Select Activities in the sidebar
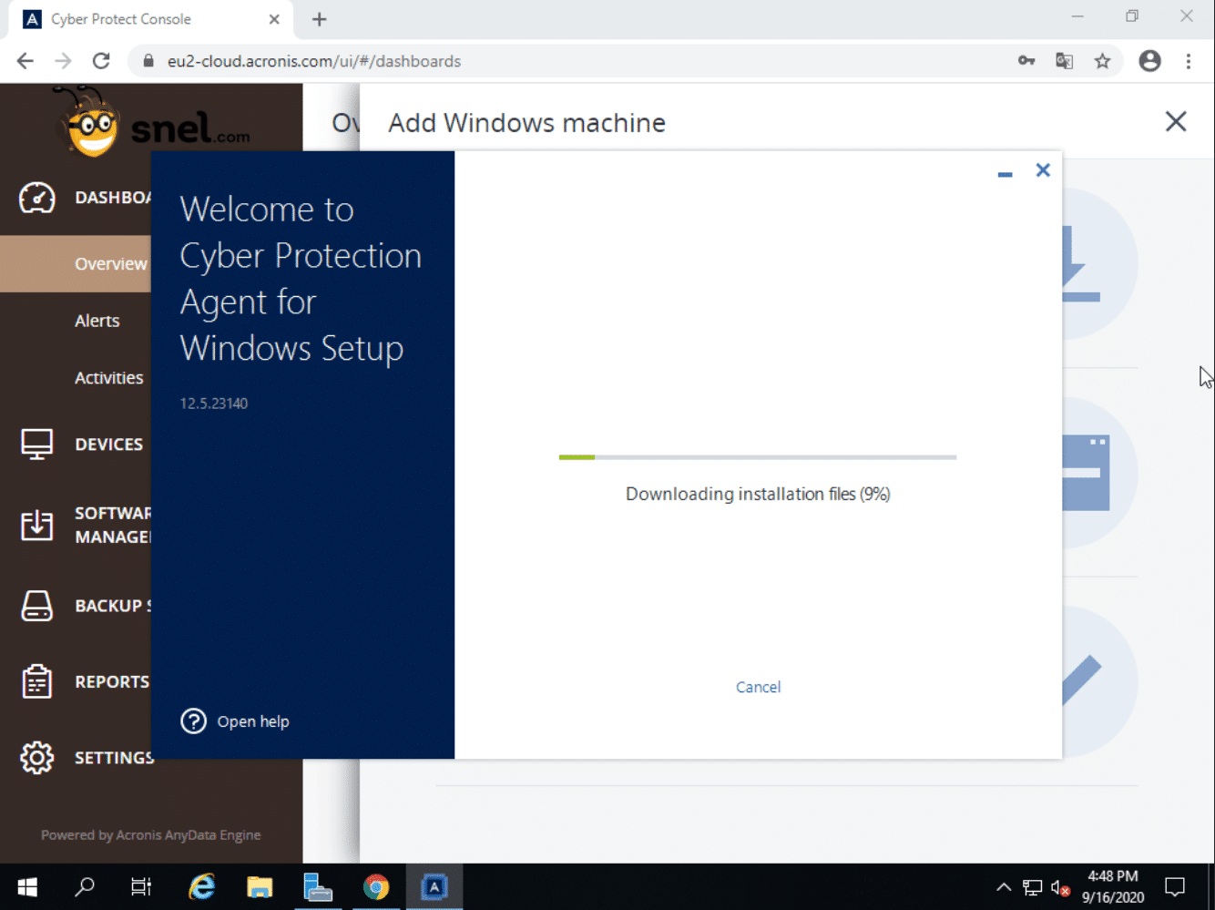Viewport: 1215px width, 910px height. [108, 378]
